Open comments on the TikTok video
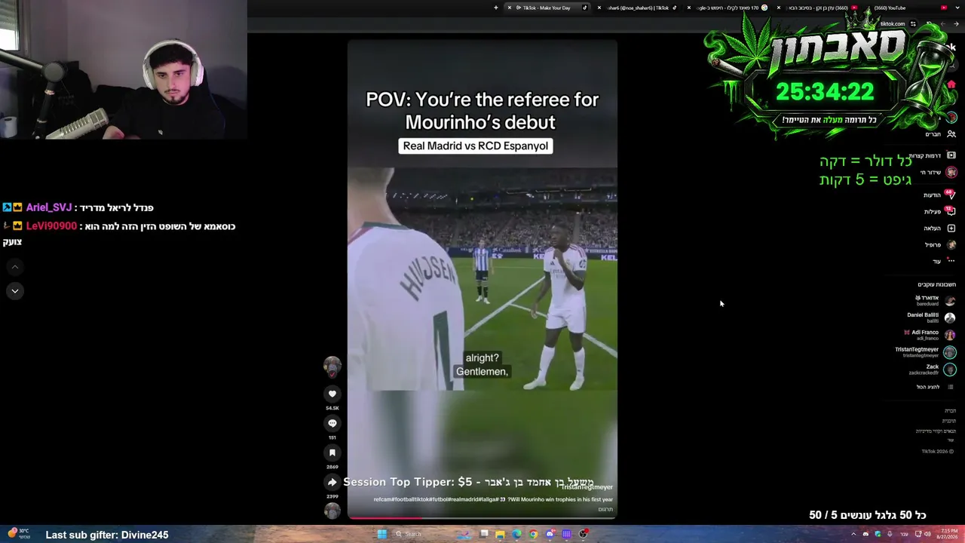Image resolution: width=965 pixels, height=543 pixels. 332,423
